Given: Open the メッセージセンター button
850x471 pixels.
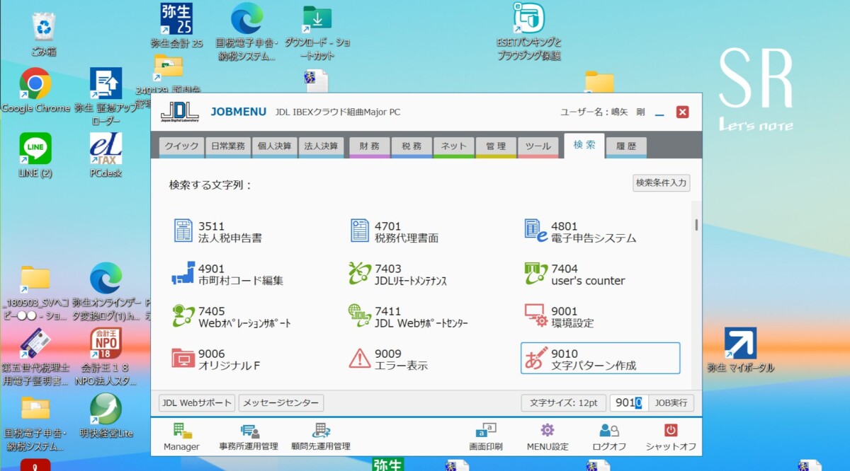Looking at the screenshot, I should pyautogui.click(x=281, y=403).
